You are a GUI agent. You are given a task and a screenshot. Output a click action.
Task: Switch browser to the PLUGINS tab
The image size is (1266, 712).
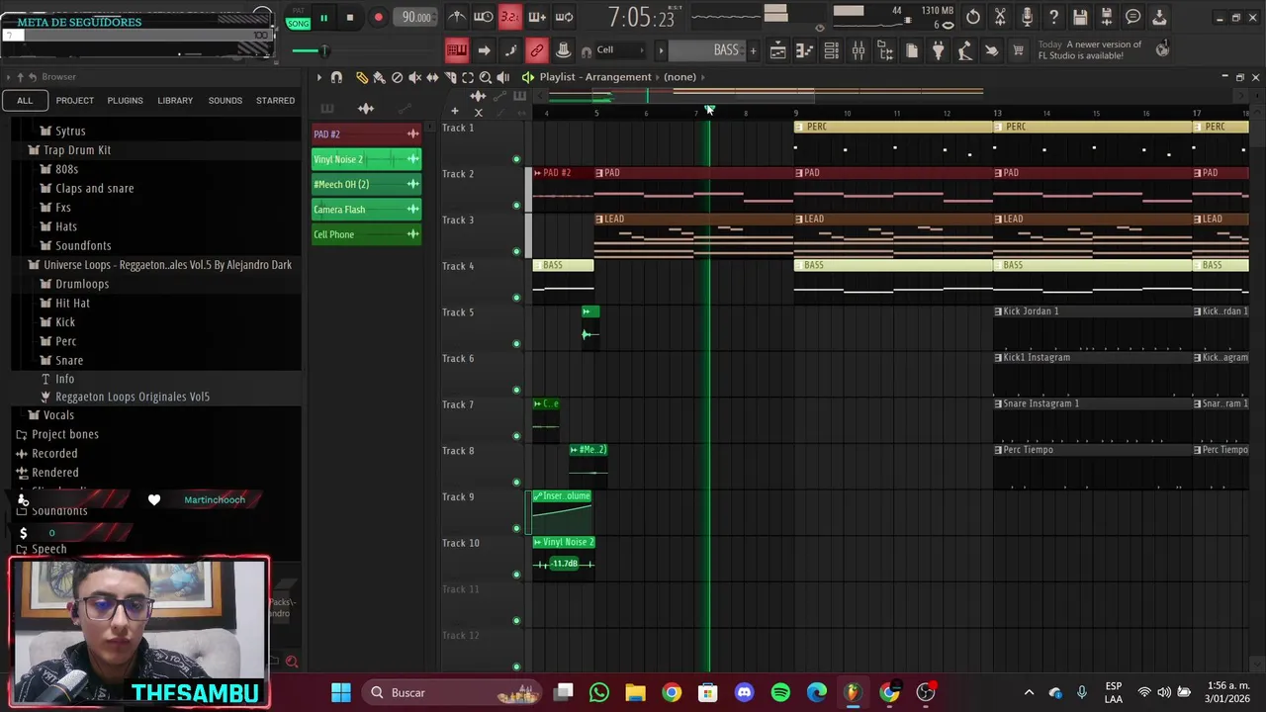pyautogui.click(x=125, y=100)
